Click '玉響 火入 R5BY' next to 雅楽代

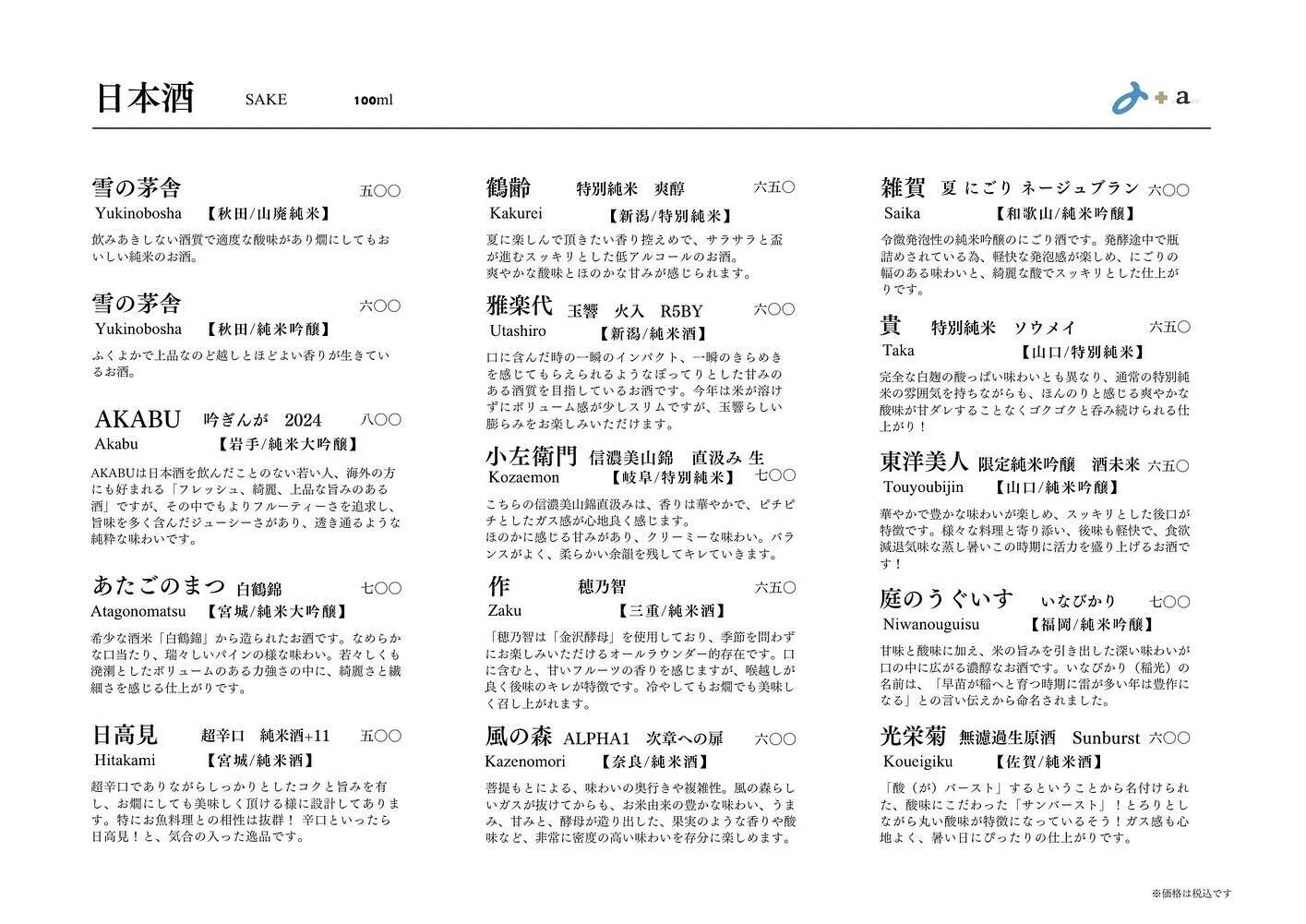635,311
